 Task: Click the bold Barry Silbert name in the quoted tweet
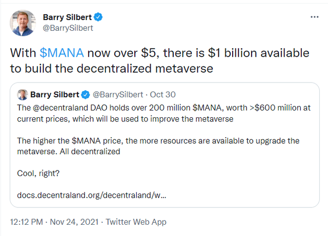(55, 95)
